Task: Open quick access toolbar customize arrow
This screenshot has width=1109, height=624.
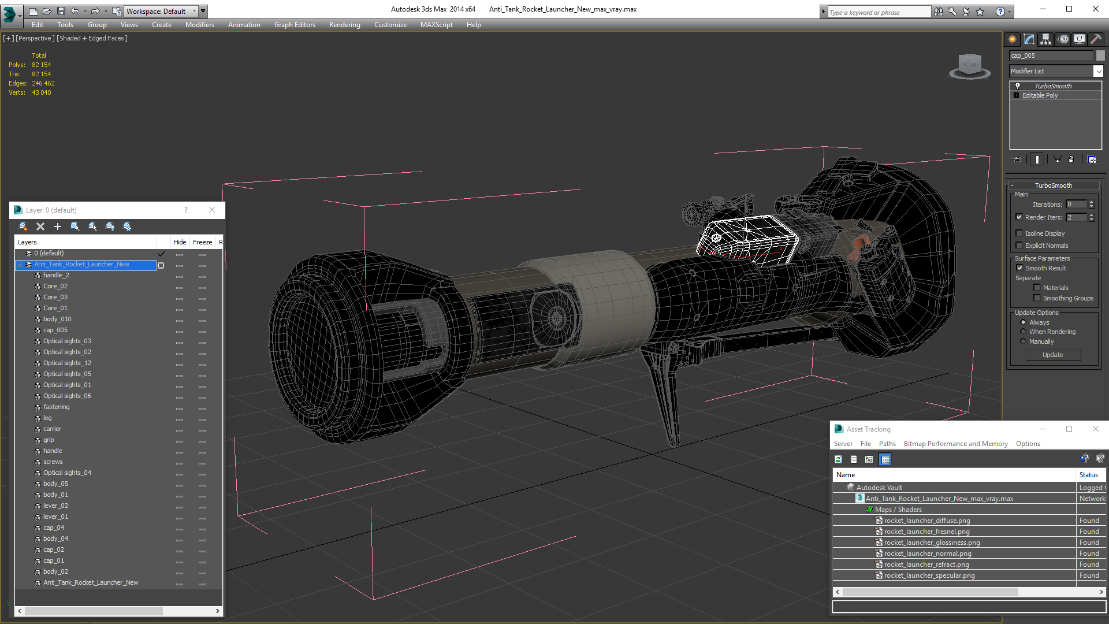Action: (203, 11)
